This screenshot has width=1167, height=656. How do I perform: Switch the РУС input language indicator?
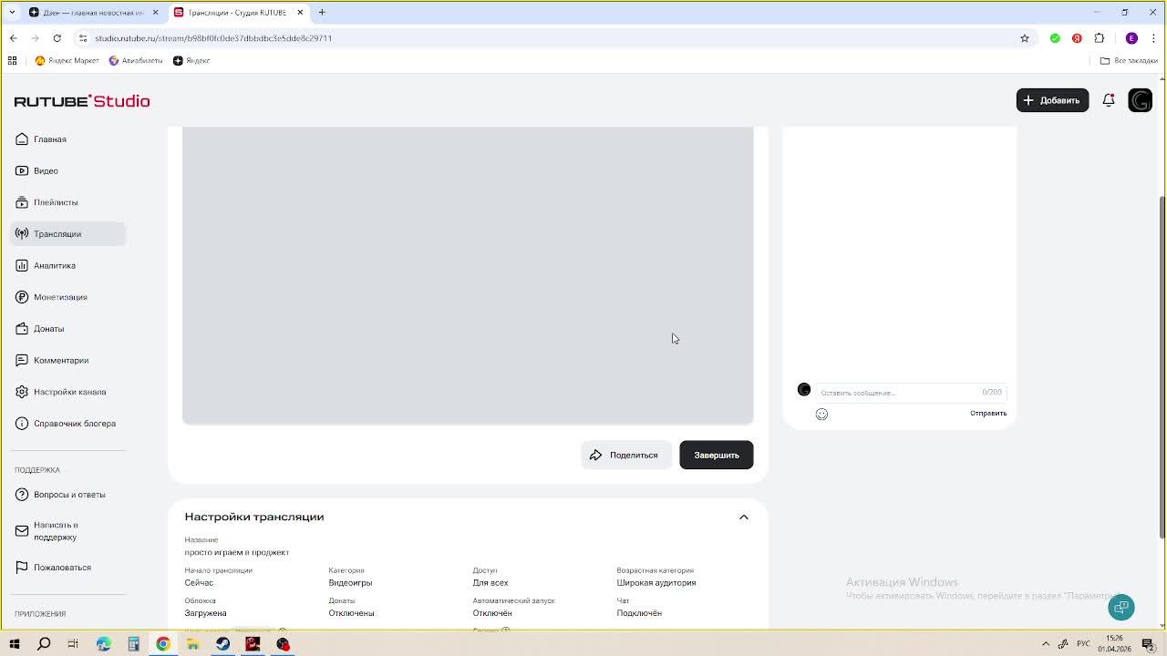coord(1085,644)
